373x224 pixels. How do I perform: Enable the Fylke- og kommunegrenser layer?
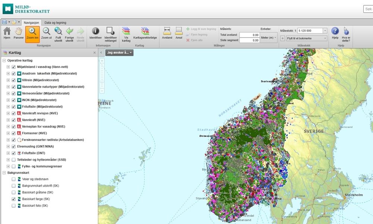click(14, 166)
